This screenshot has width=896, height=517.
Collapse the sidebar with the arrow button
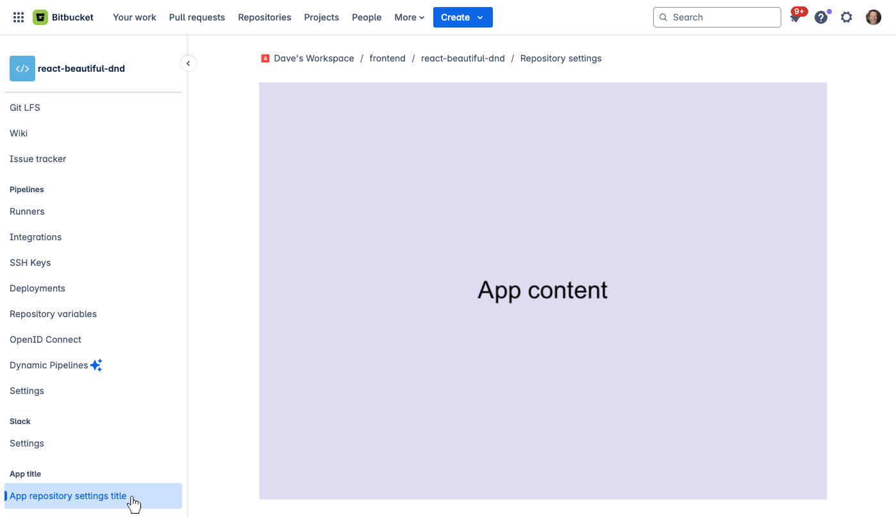[x=188, y=63]
